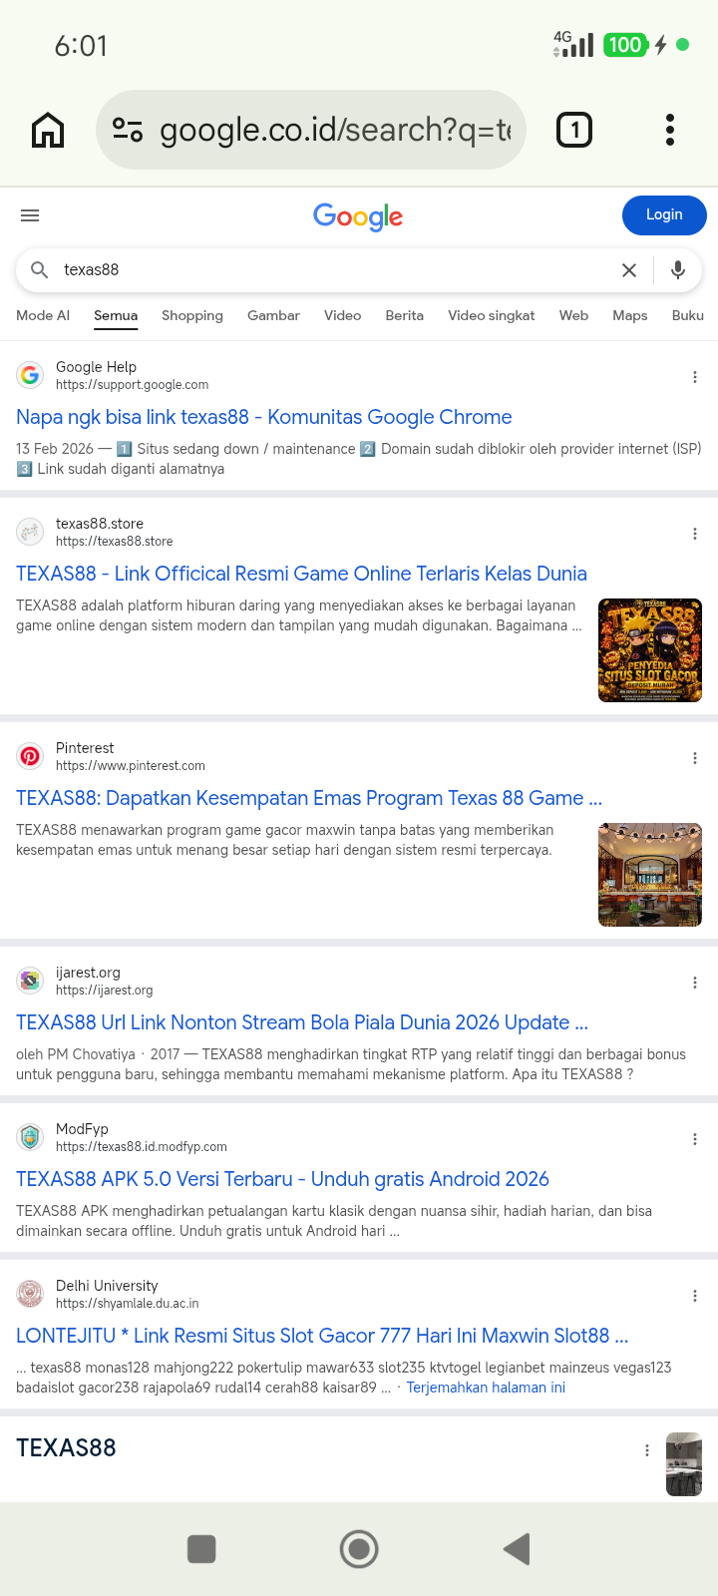Open site settings icon in address bar
The height and width of the screenshot is (1596, 718).
128,130
